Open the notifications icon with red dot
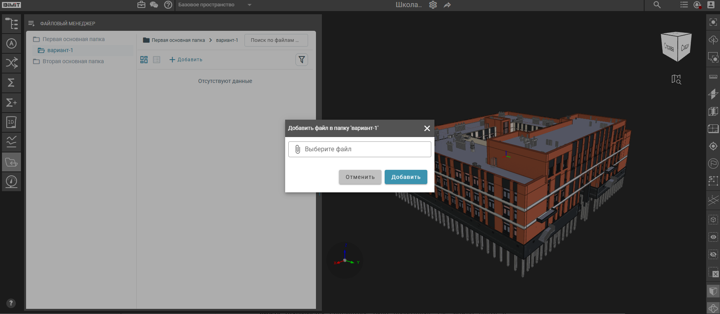Viewport: 720px width, 314px height. click(697, 5)
